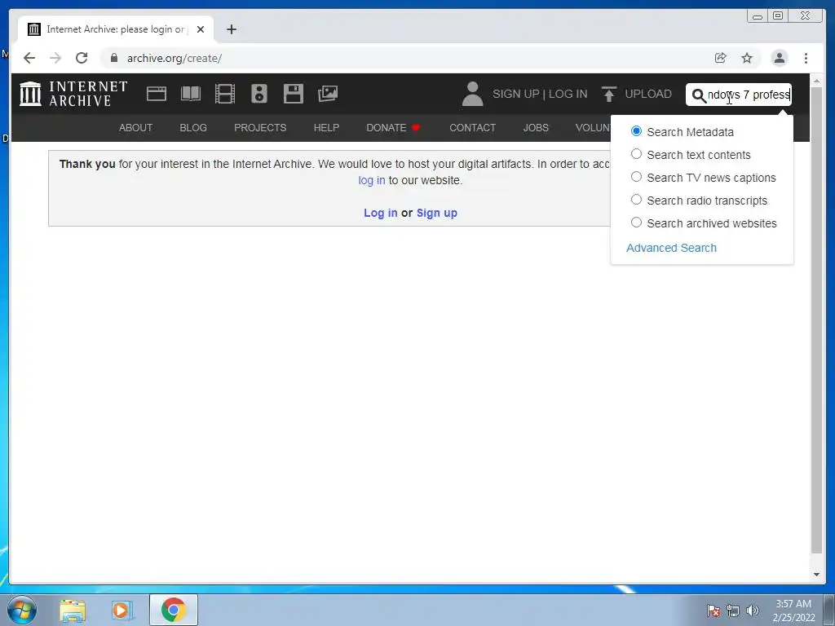This screenshot has width=835, height=626.
Task: Open the Audio speaker icon
Action: (x=259, y=94)
